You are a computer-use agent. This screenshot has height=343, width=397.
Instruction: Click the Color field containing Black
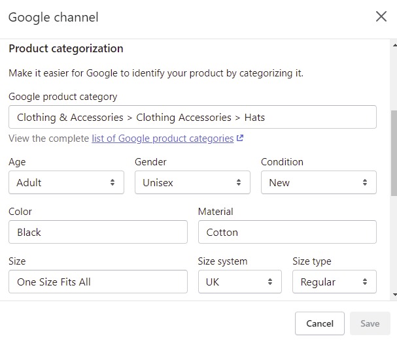coord(98,232)
